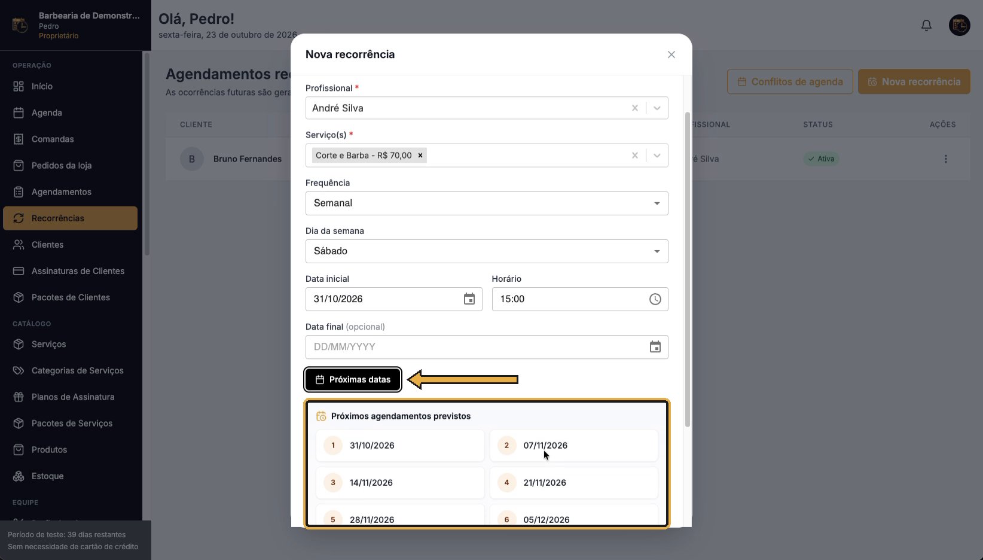Screen dimensions: 983x560
Task: Click predicted date 21/11/2026
Action: point(574,482)
